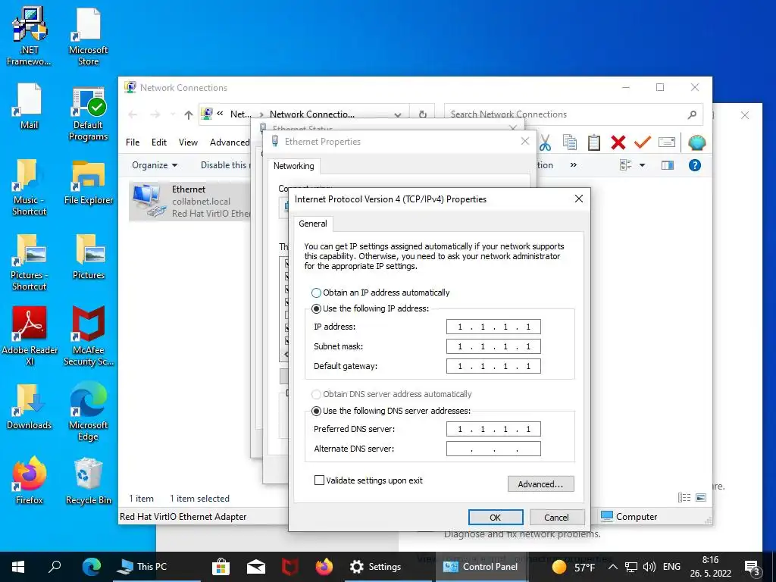The height and width of the screenshot is (582, 776).
Task: Select the Networking tab in Ethernet Properties
Action: click(294, 166)
